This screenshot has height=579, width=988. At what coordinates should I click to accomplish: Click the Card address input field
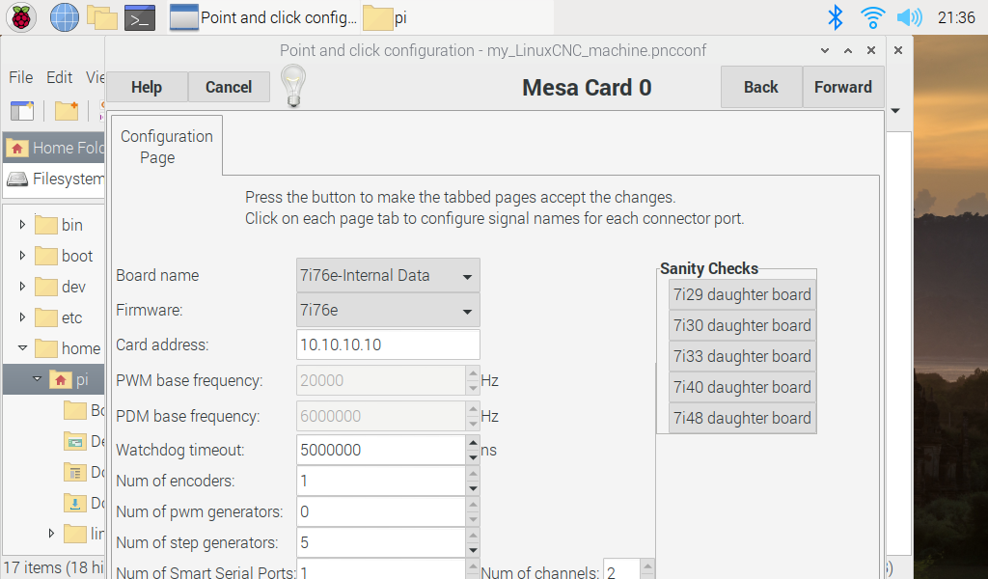click(x=388, y=345)
